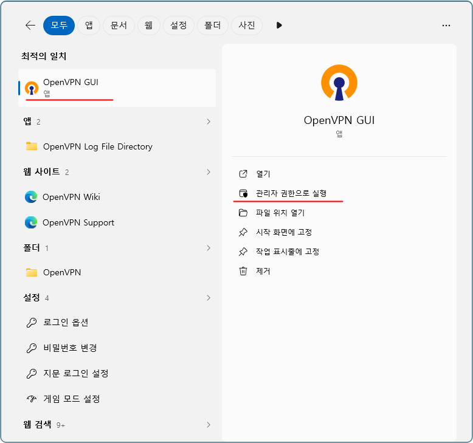473x443 pixels.
Task: Click the key icon beside 로그인 옵션
Action: [32, 323]
